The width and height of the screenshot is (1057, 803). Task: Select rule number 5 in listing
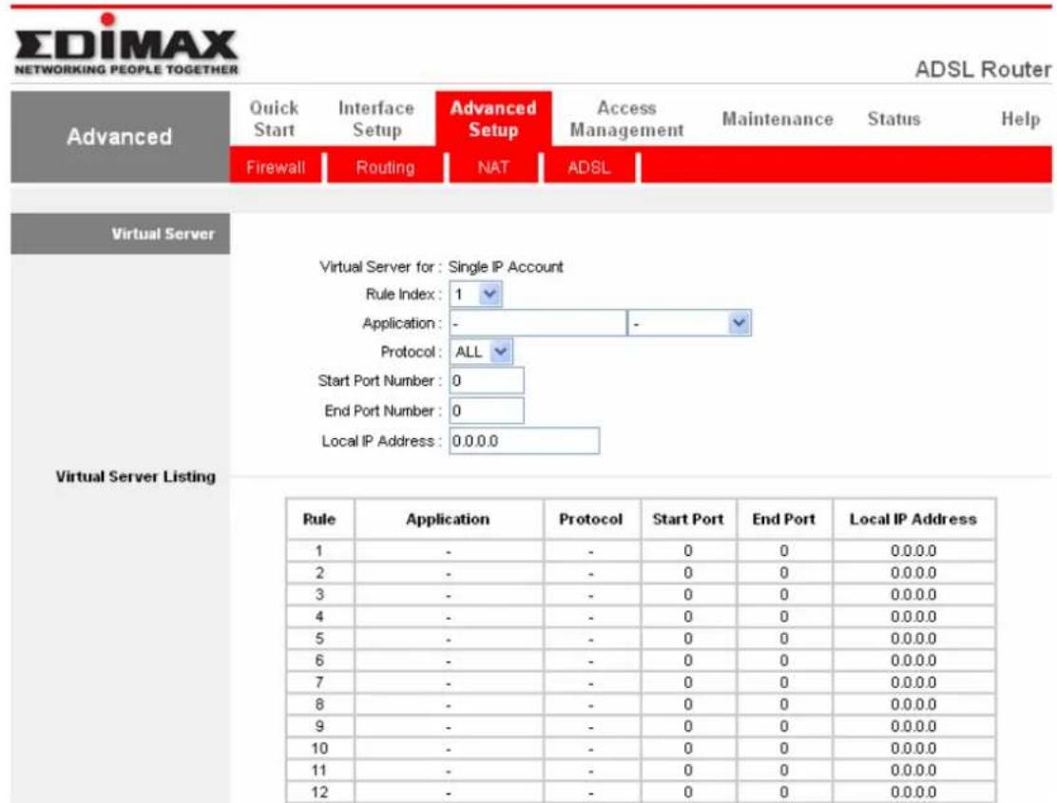[319, 639]
